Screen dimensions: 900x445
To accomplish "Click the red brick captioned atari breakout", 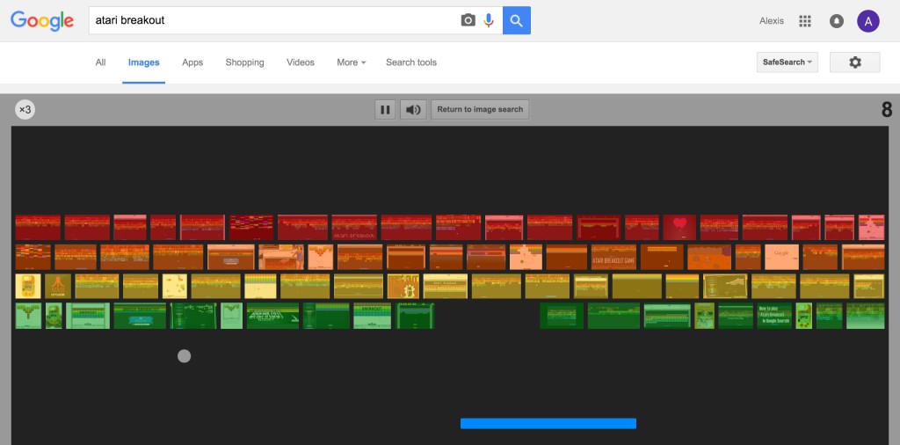I will click(354, 228).
